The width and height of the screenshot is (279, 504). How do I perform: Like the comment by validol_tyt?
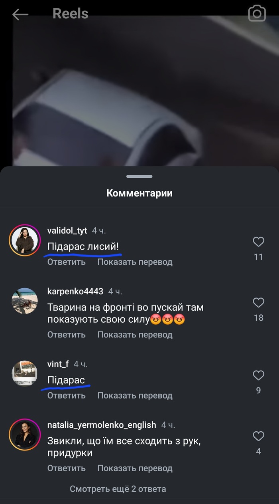click(x=259, y=242)
